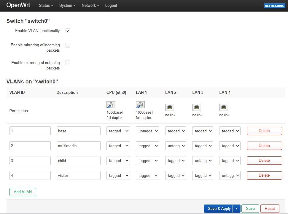This screenshot has height=214, width=288.
Task: Open LAN 3 dropdown for multimedia VLAN
Action: (203, 146)
